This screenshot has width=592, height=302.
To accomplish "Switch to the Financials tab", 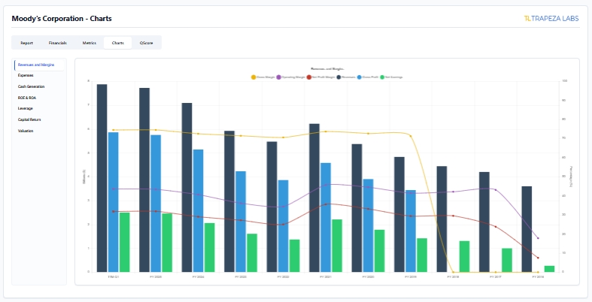I will pos(58,43).
